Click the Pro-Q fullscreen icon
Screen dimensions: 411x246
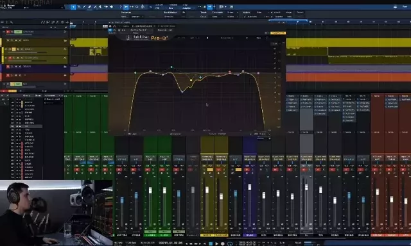point(267,38)
